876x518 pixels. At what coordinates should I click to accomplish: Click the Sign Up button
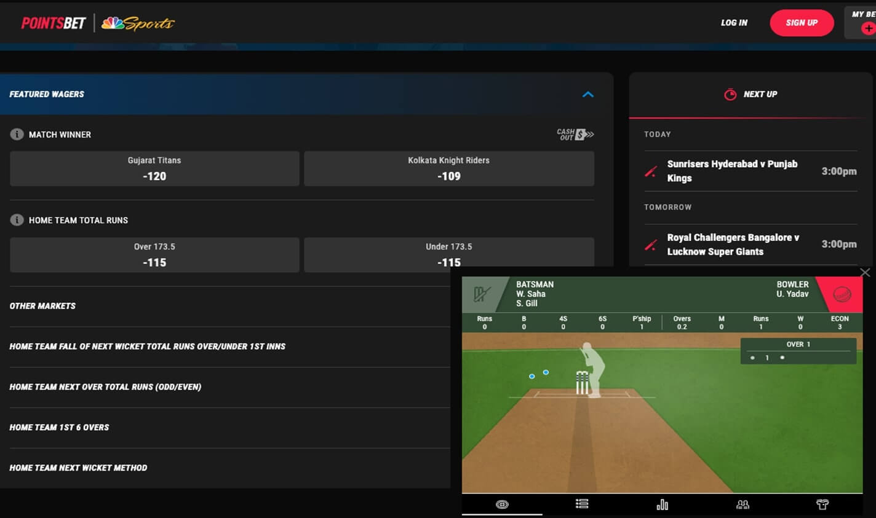pyautogui.click(x=802, y=23)
